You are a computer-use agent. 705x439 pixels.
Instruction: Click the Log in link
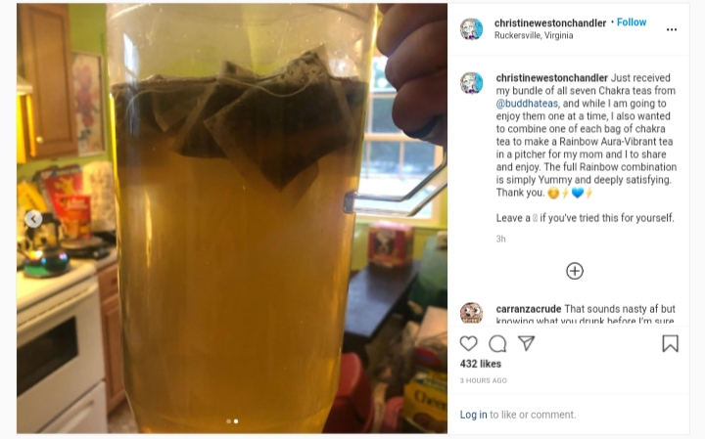pos(473,415)
